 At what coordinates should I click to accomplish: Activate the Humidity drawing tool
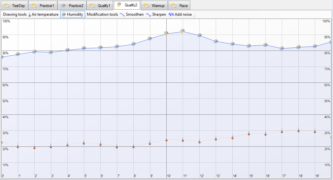click(73, 14)
